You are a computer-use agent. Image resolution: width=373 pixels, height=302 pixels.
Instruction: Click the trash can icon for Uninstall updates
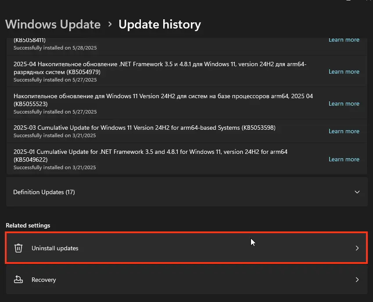[18, 248]
